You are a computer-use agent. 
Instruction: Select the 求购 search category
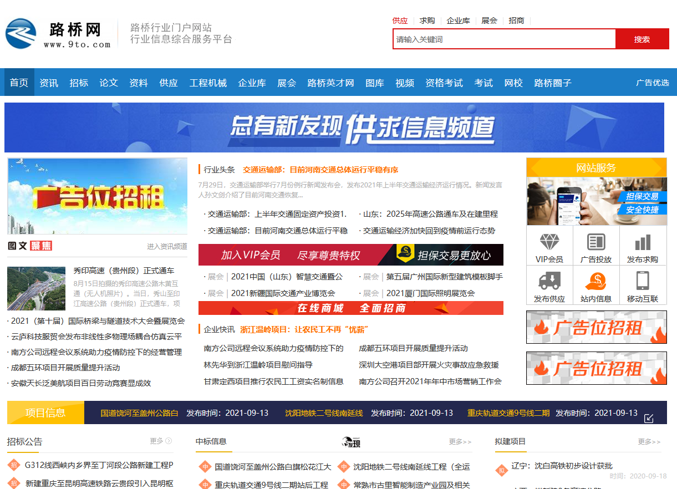(427, 21)
